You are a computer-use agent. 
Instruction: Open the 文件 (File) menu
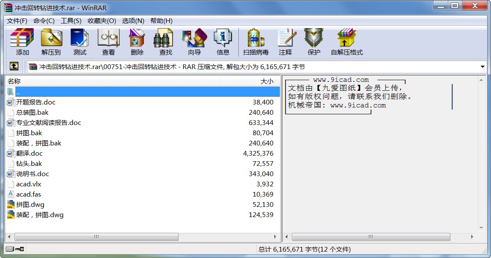point(16,20)
